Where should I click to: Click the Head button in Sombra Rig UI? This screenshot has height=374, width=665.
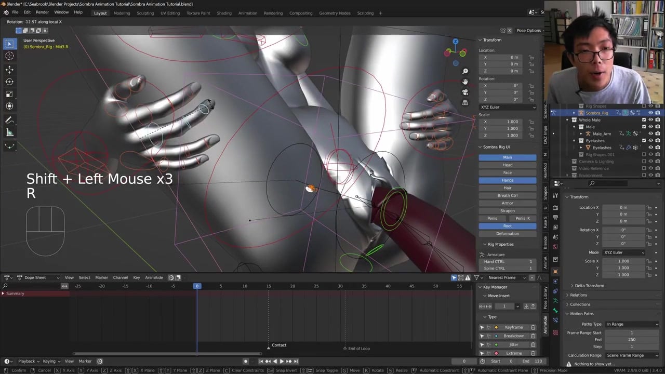point(507,165)
